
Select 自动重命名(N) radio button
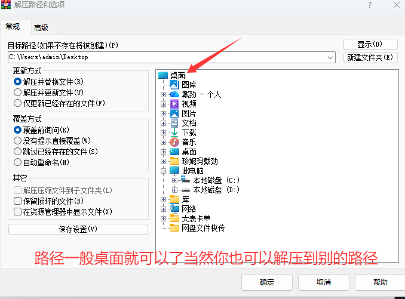coord(17,162)
